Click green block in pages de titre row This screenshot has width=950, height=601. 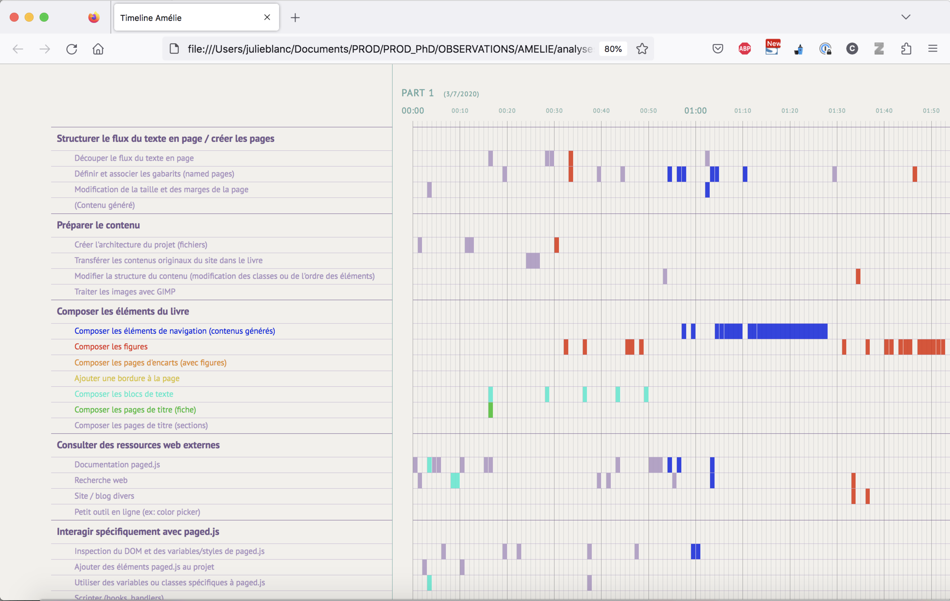pos(490,410)
